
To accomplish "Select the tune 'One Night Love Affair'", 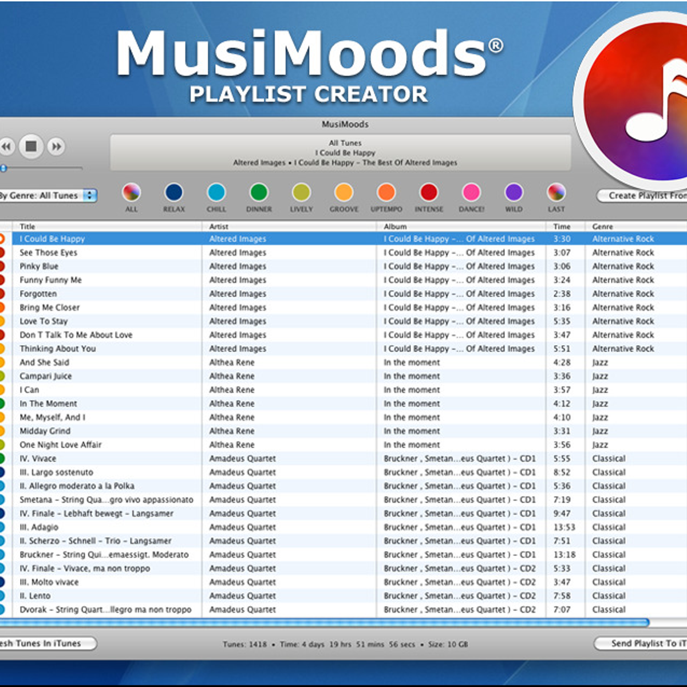I will (x=343, y=445).
